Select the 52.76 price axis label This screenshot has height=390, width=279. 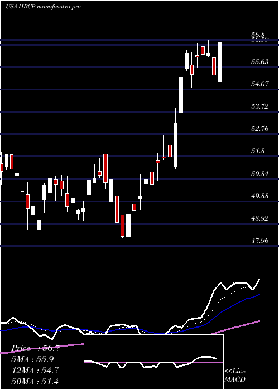tap(260, 129)
